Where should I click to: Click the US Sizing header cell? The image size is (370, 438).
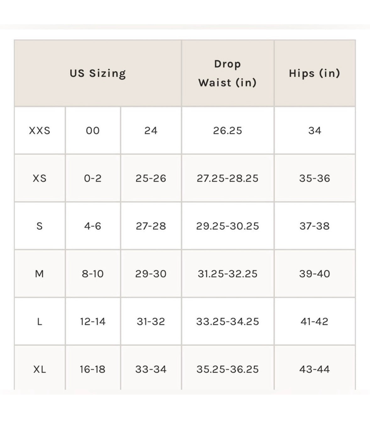click(98, 73)
